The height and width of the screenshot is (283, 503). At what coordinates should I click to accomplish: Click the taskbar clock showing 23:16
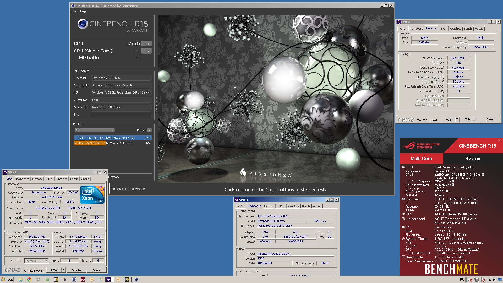492,280
